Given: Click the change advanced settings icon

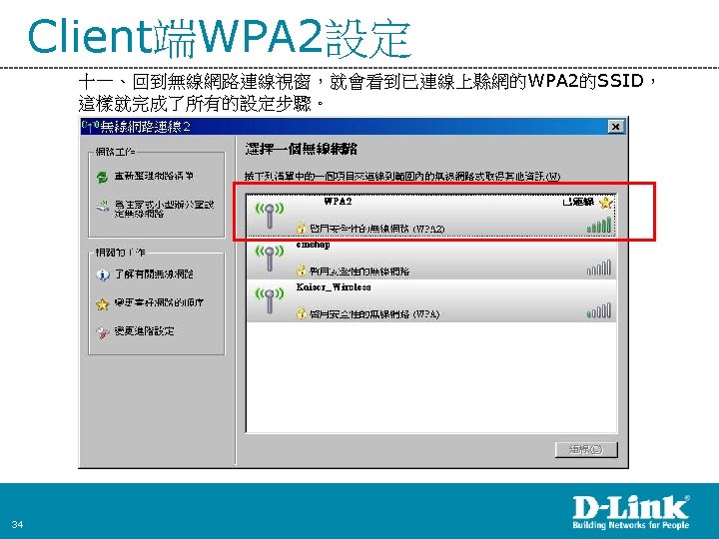Looking at the screenshot, I should (102, 331).
